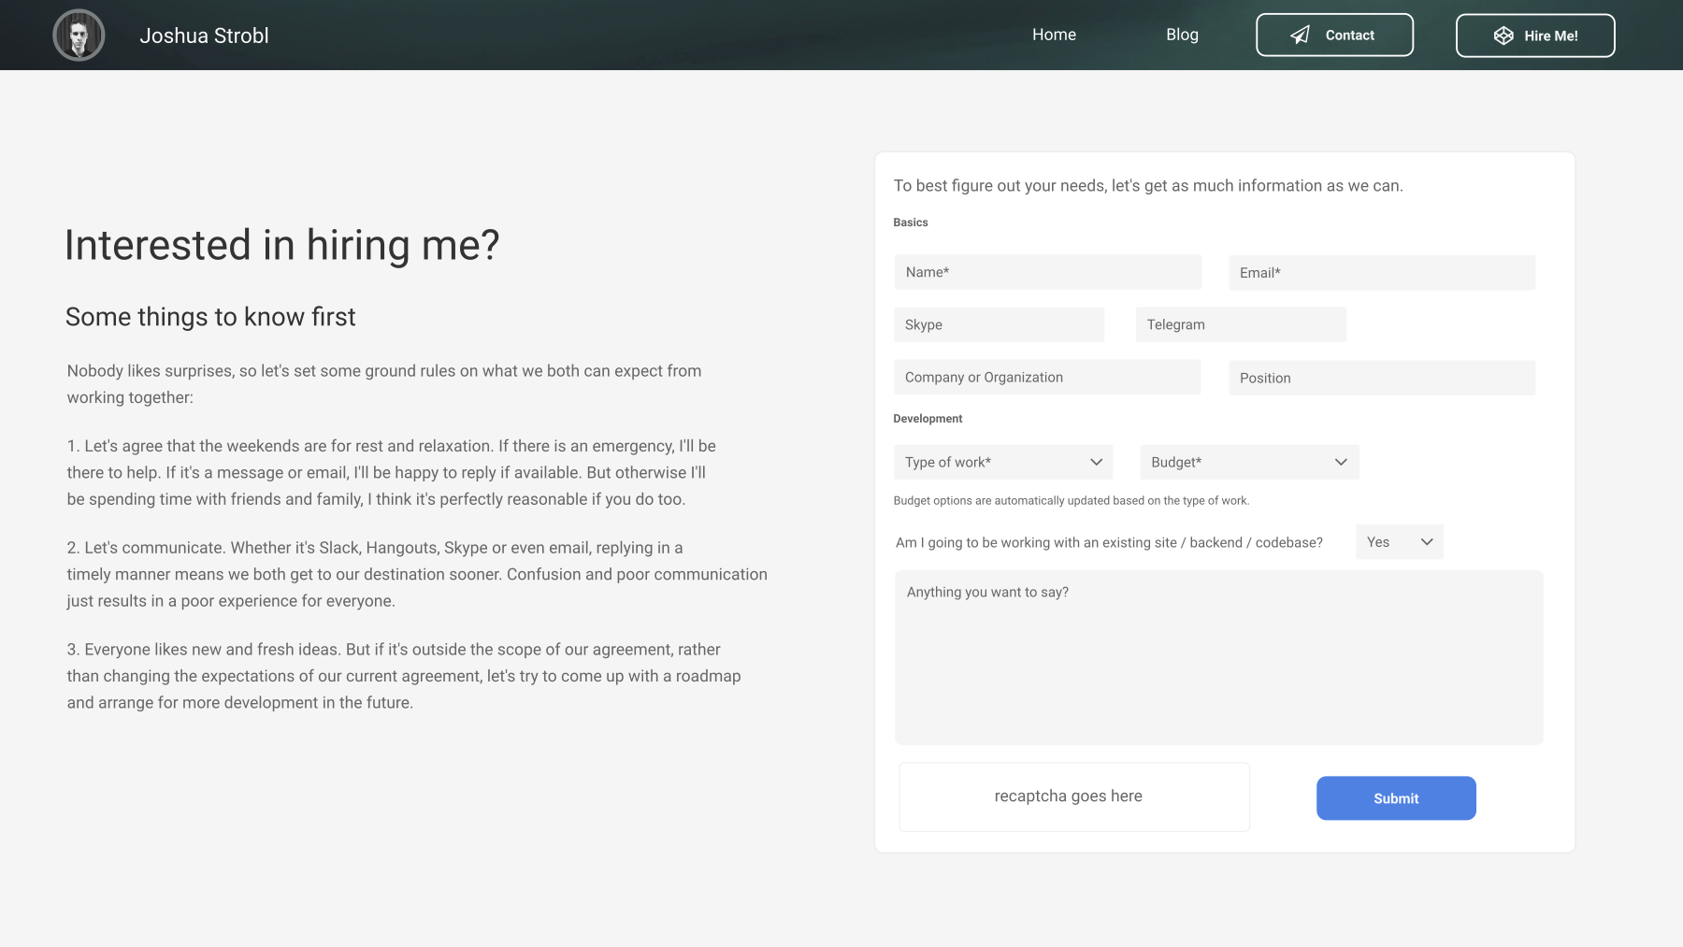The width and height of the screenshot is (1683, 947).
Task: Open the Joshua Strobl site title link
Action: pos(204,36)
